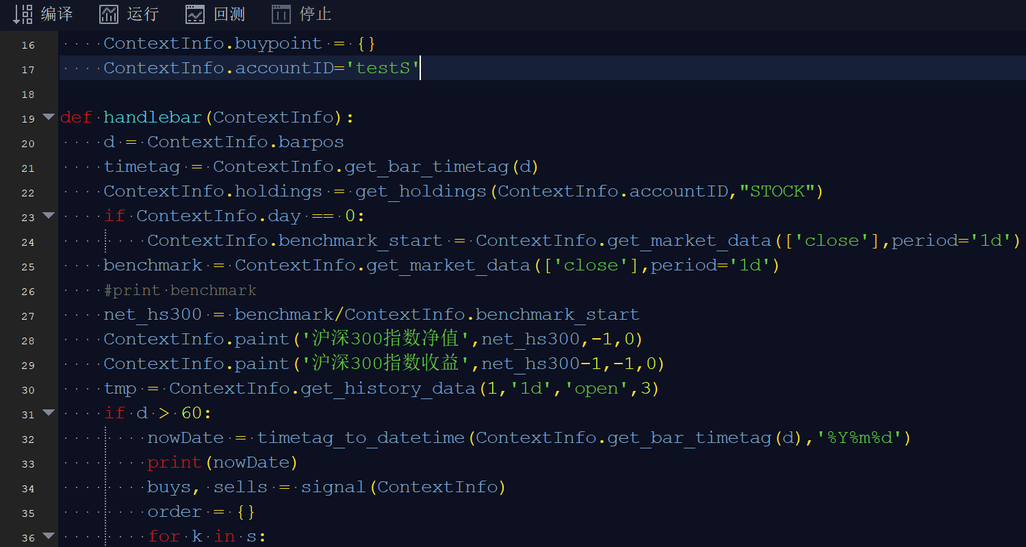Click 'print(nowDate)' on line 33

point(223,463)
